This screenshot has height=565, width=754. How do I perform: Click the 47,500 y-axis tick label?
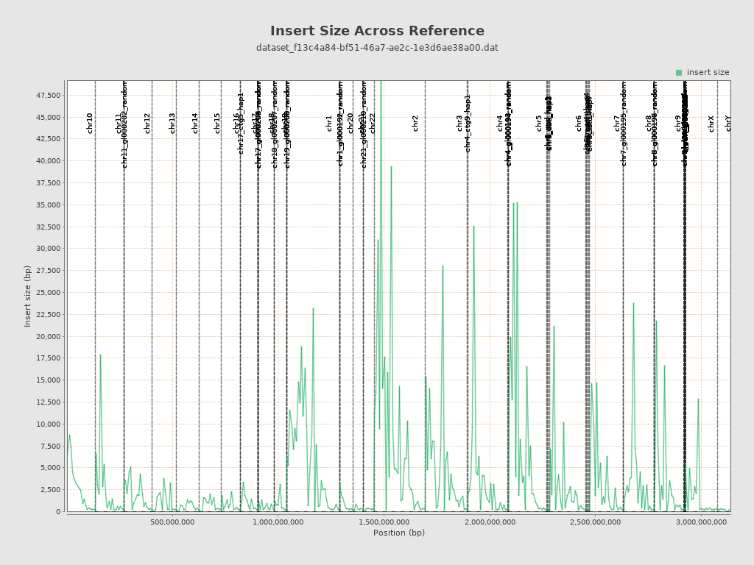pos(46,95)
